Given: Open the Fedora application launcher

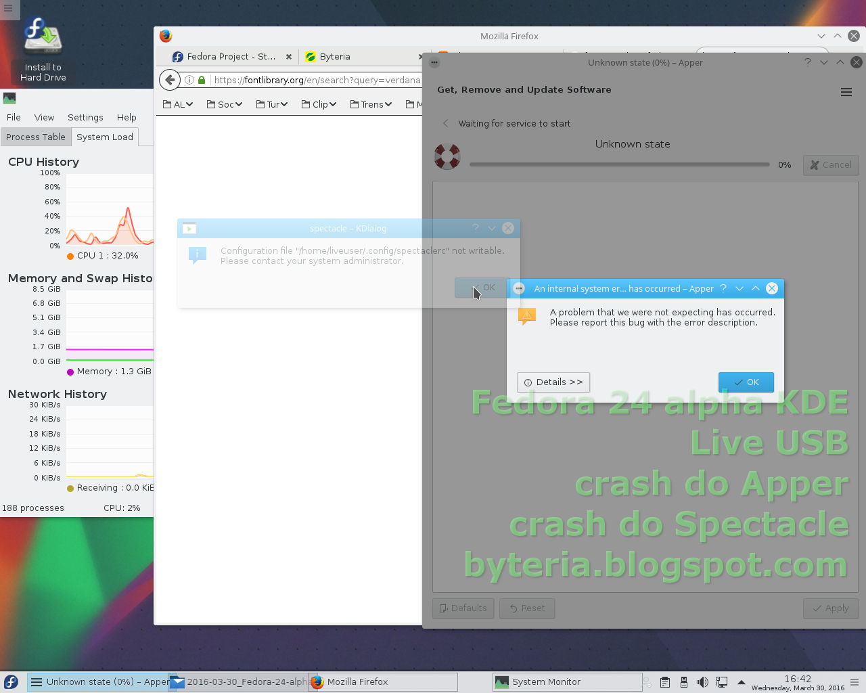Looking at the screenshot, I should click(x=11, y=682).
